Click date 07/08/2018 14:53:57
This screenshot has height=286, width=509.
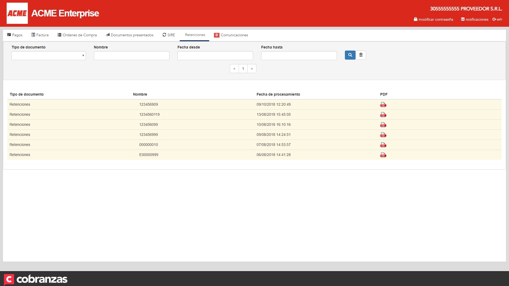pyautogui.click(x=274, y=145)
